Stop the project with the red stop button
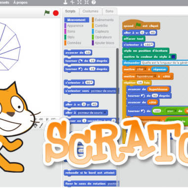 click(56, 13)
